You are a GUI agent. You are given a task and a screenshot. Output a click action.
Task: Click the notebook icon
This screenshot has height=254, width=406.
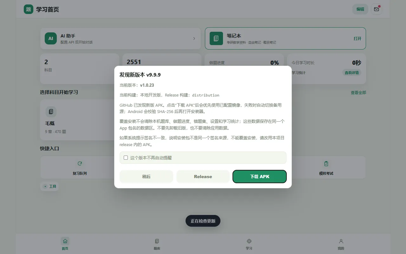click(216, 38)
